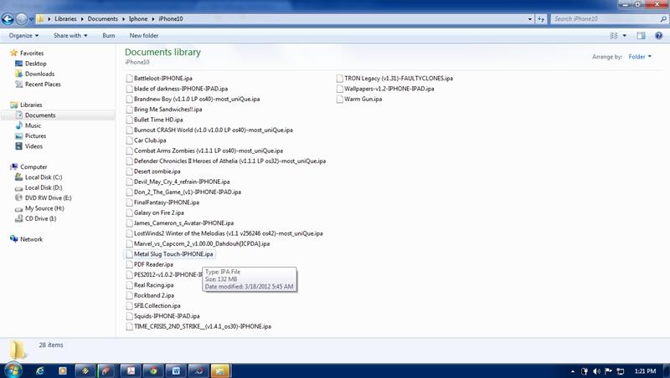Open the Music library
Viewport: 670px width, 378px height.
tap(33, 125)
